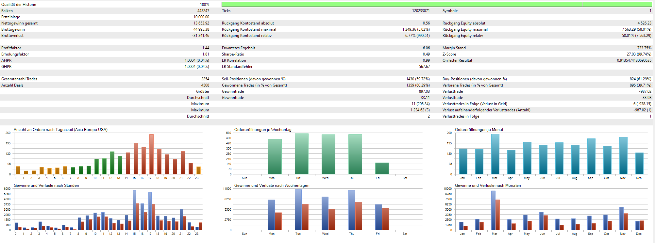Click hour 17 bar in Orders nach Tageszeit
Screen dimensions: 655x243
151,154
